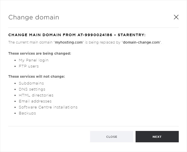Viewport: 187px width, 152px height.
Task: Click the CLOSE button
Action: coord(112,137)
